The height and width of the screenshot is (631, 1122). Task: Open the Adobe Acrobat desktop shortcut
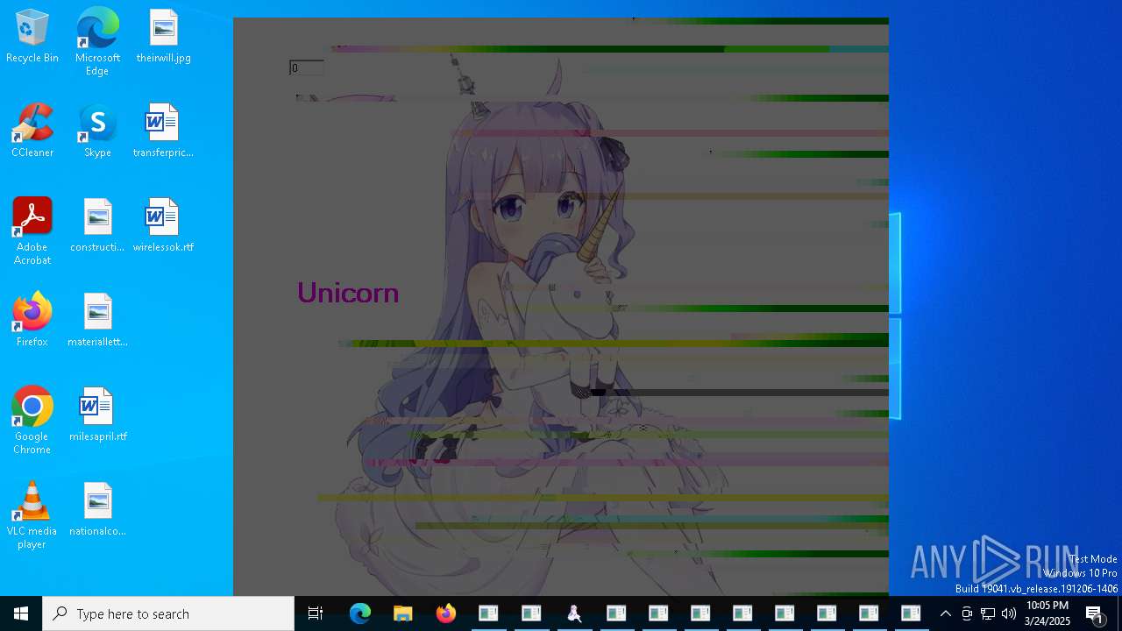tap(32, 231)
